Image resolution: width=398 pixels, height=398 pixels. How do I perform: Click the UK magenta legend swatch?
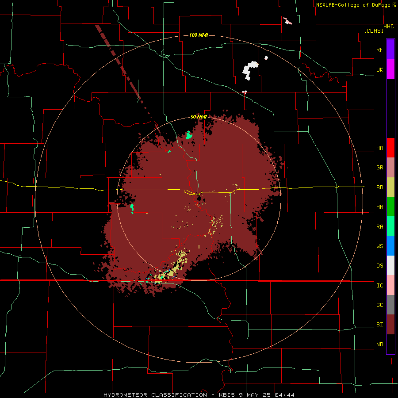pos(390,69)
